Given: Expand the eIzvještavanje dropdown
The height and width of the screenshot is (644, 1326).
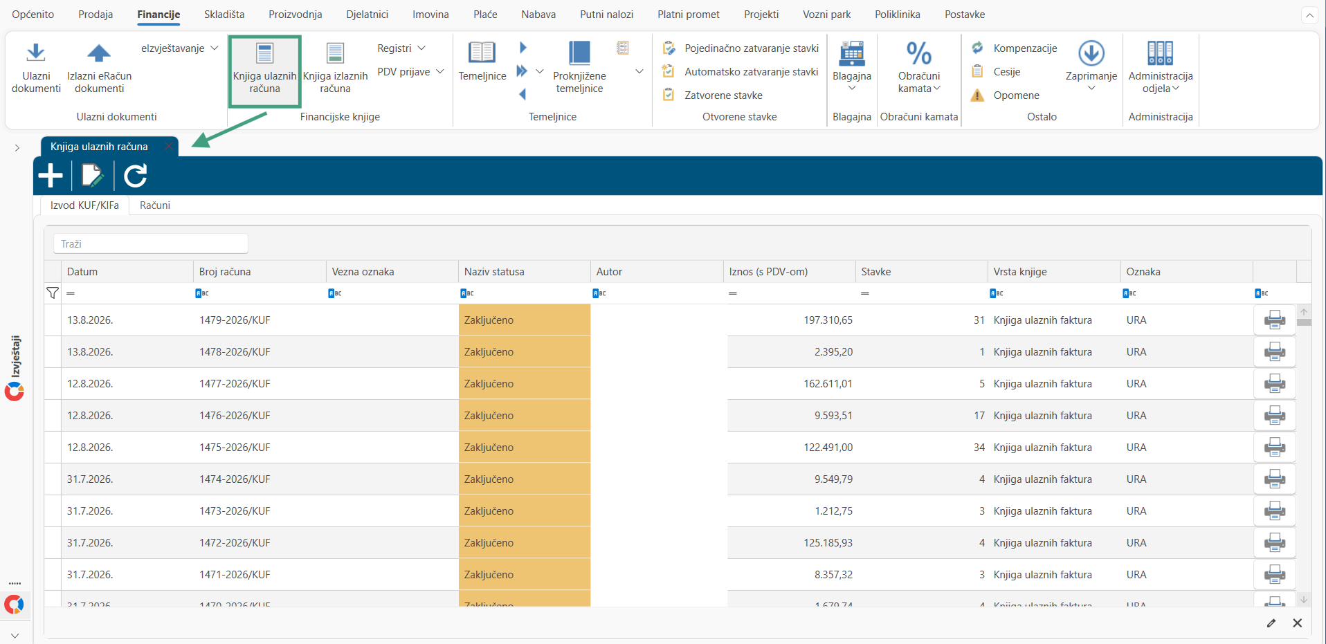Looking at the screenshot, I should coord(180,48).
